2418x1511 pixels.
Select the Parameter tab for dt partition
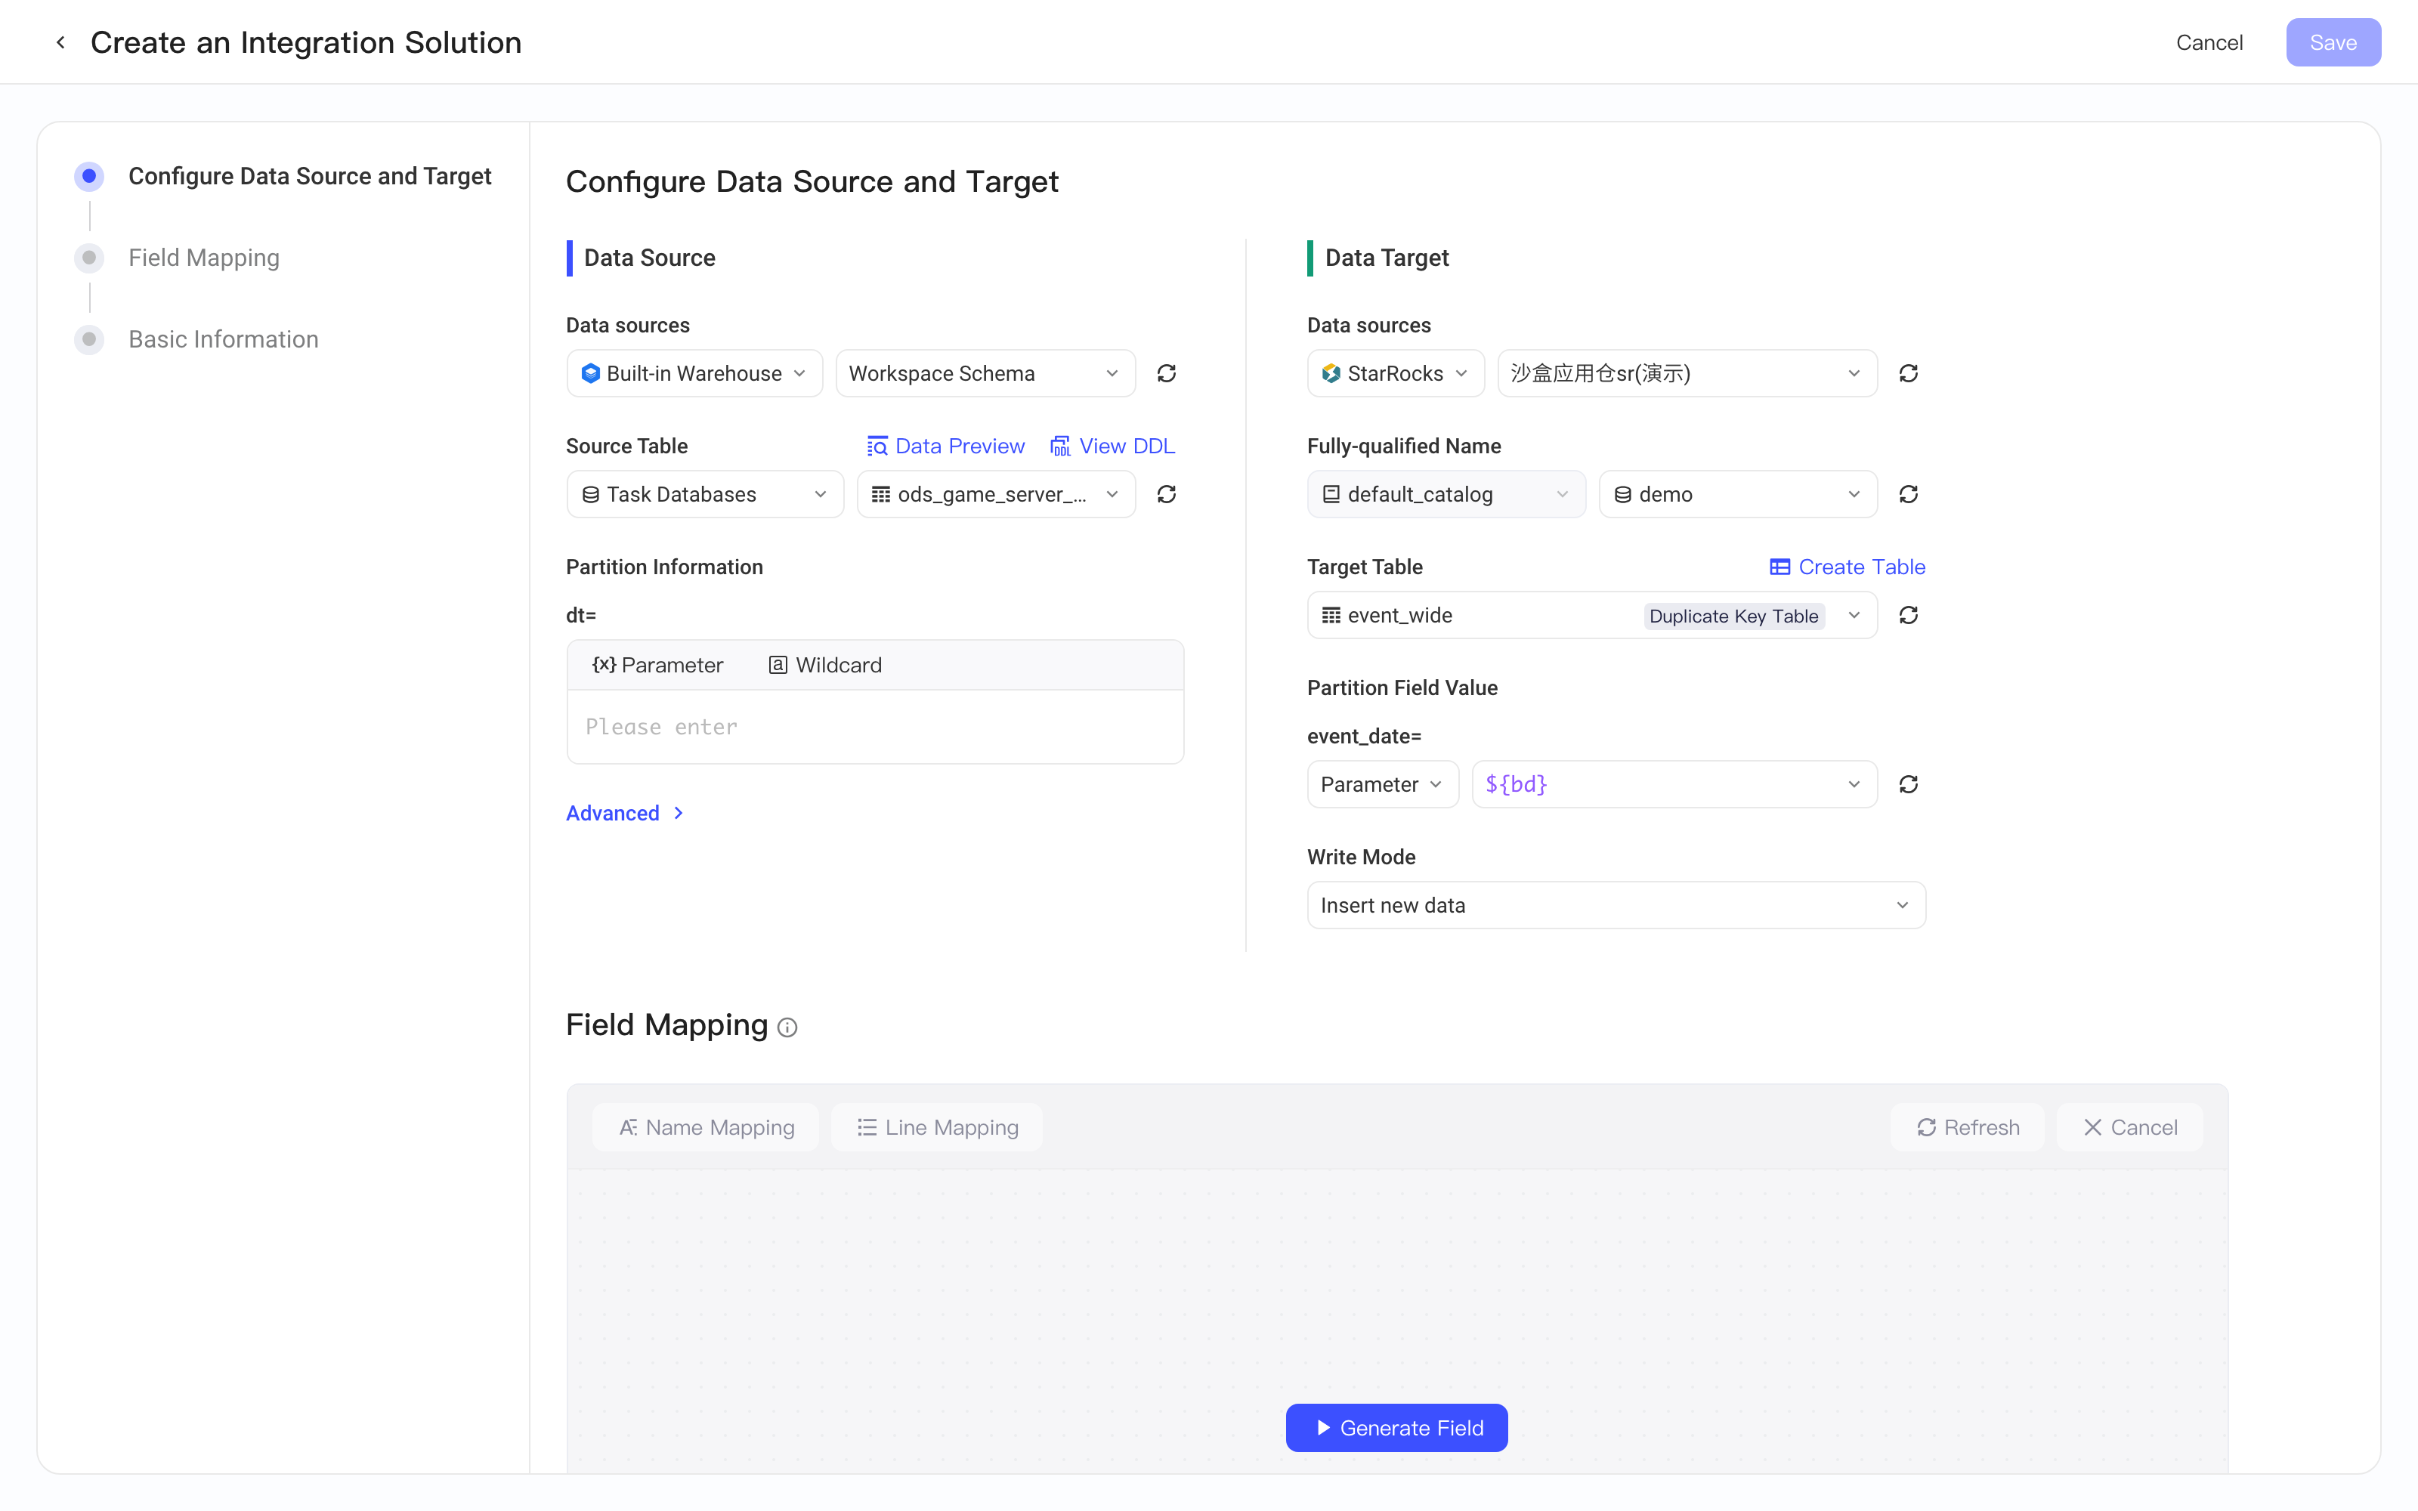click(x=657, y=665)
